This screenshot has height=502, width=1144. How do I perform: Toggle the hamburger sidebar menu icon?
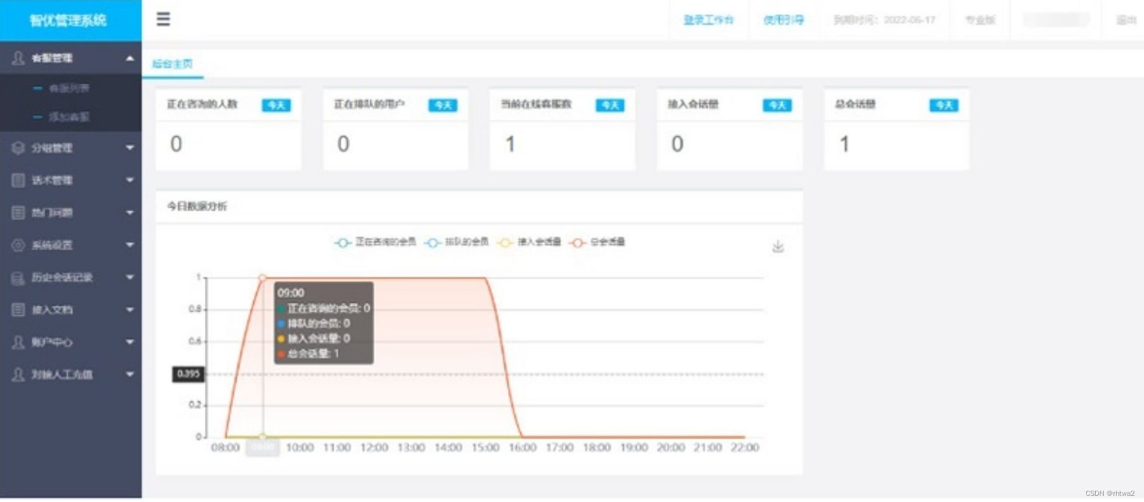click(163, 19)
